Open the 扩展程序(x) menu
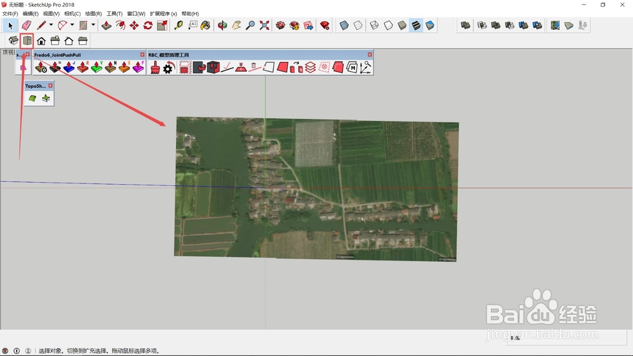Viewport: 633px width, 356px height. pos(163,14)
